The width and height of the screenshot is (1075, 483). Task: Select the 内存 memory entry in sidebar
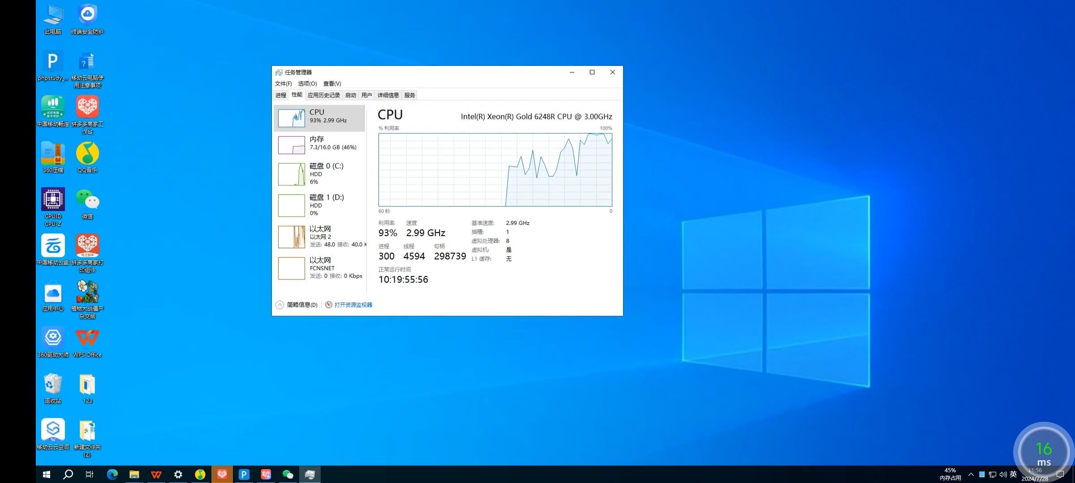click(x=319, y=145)
